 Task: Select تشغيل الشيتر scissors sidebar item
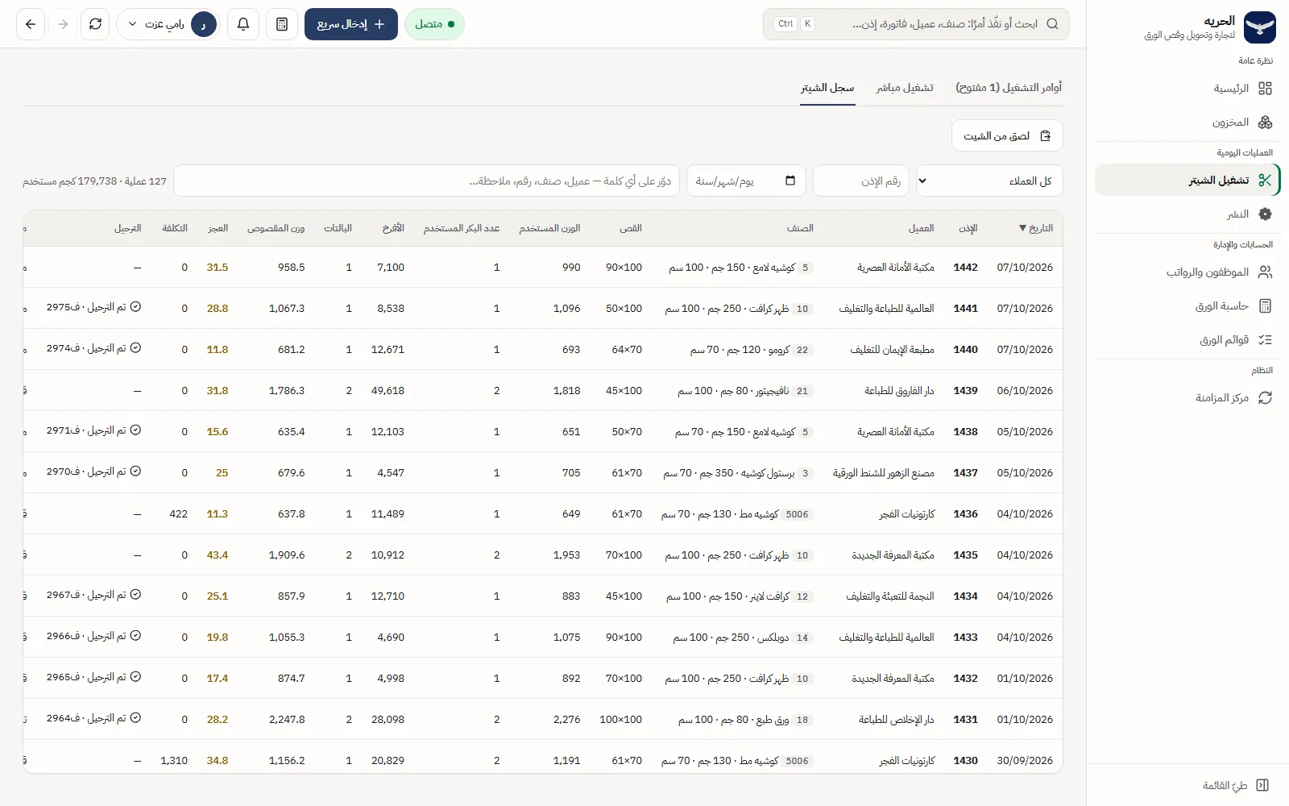[x=1187, y=181]
